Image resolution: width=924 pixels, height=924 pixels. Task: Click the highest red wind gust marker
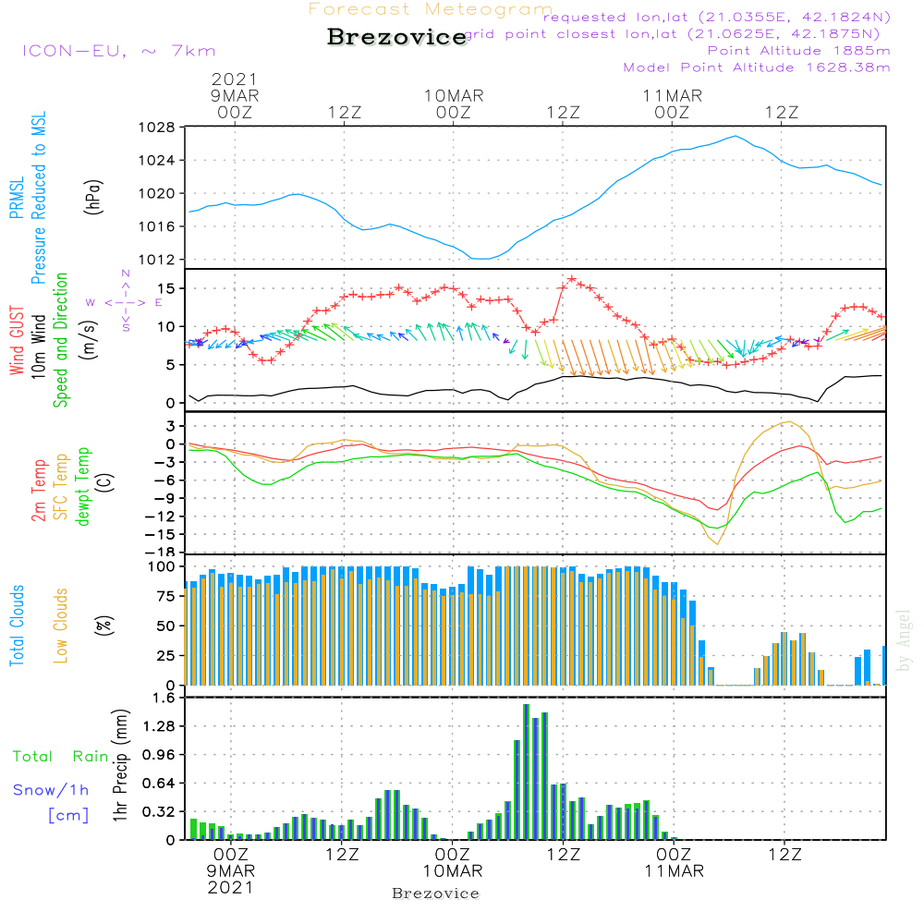pyautogui.click(x=572, y=279)
